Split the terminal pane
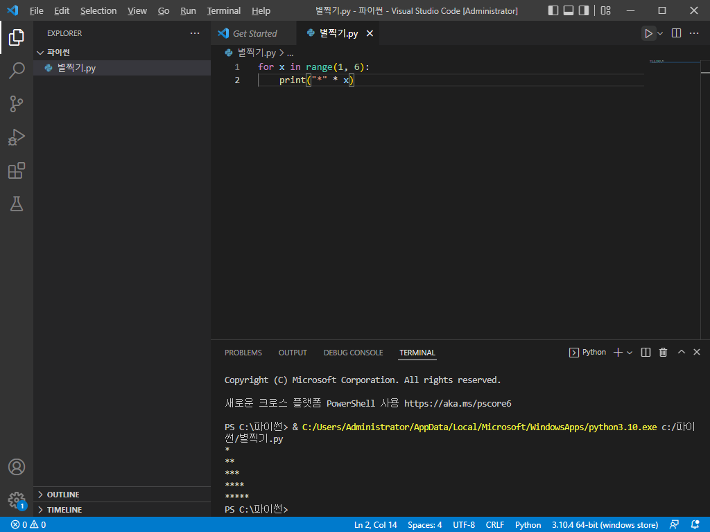The width and height of the screenshot is (710, 532). coord(646,352)
